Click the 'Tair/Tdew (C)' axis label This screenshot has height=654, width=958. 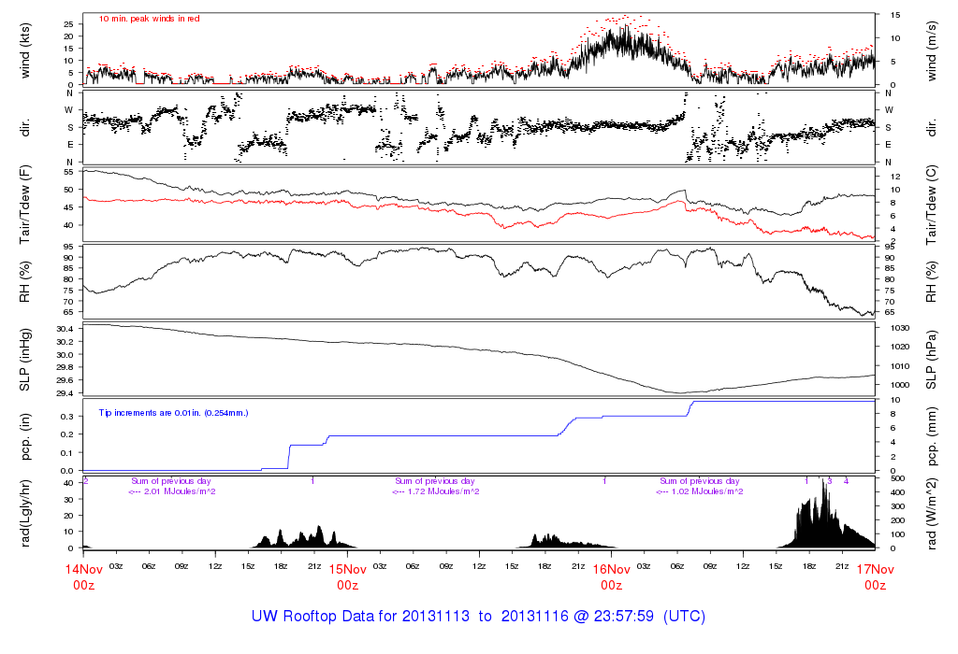(932, 205)
